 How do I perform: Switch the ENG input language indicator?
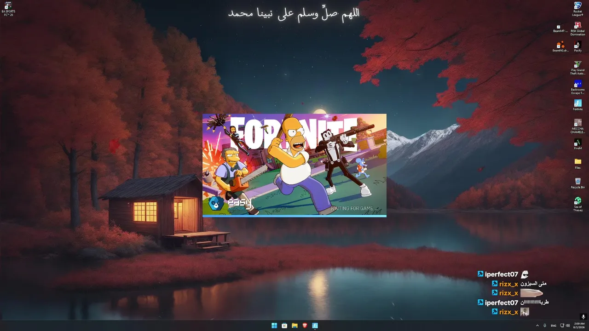[x=554, y=325]
